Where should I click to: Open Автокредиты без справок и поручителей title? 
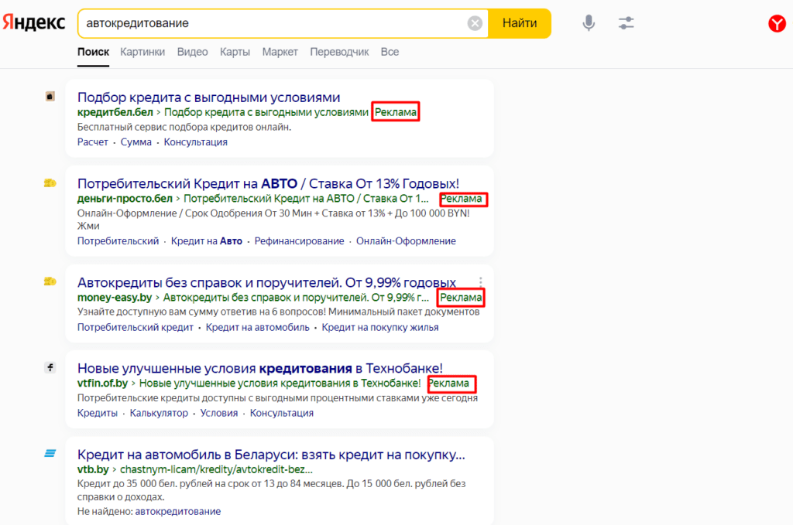(266, 282)
